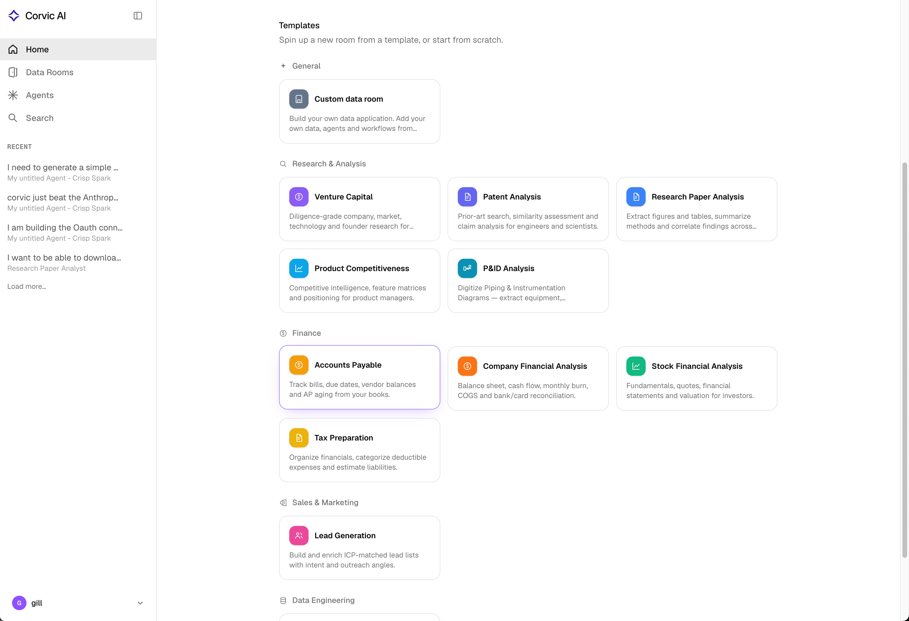Click the Home house icon
909x621 pixels.
click(x=13, y=49)
